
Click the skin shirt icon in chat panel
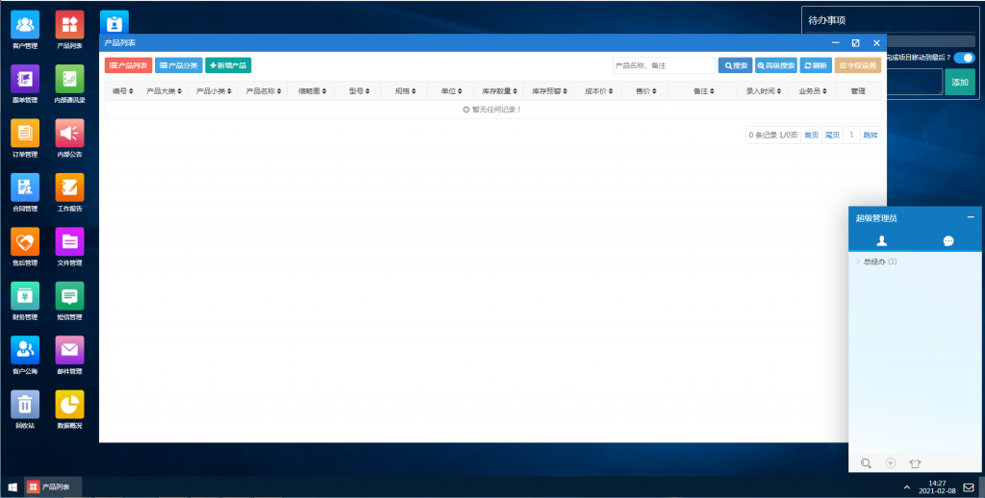(x=914, y=463)
